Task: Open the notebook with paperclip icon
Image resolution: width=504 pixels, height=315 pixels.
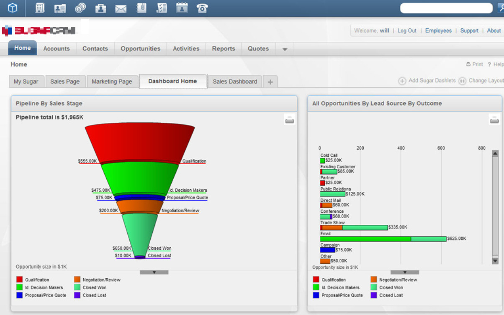Action: coord(141,8)
